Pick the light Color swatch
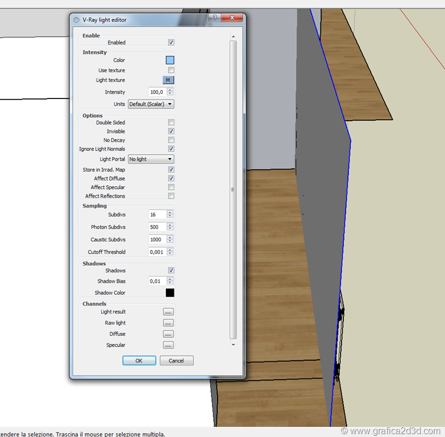This screenshot has height=437, width=445. (x=170, y=60)
